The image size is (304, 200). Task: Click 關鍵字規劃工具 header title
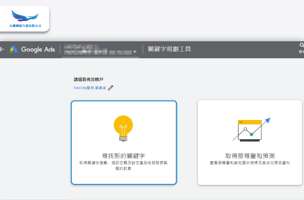click(x=169, y=50)
